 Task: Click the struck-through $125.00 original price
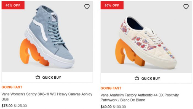point(20,106)
